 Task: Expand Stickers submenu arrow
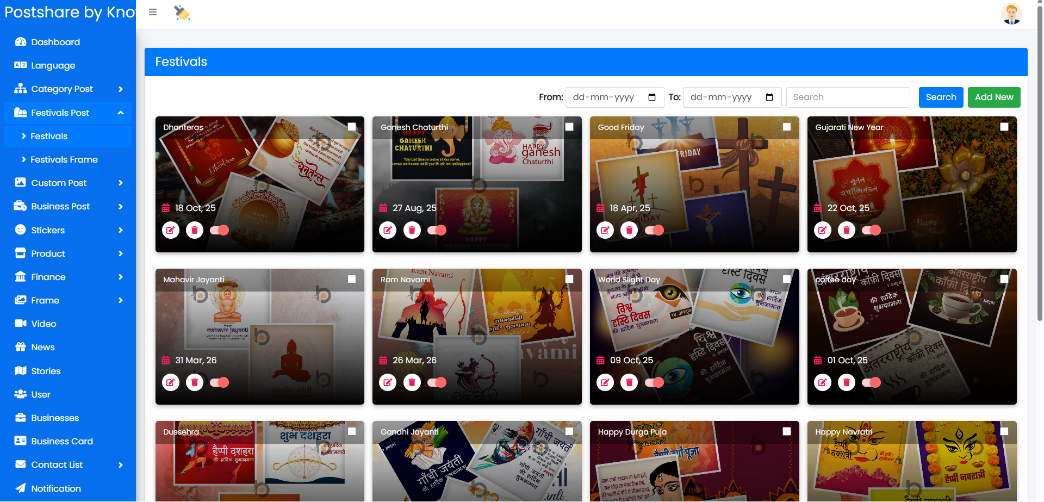(121, 230)
